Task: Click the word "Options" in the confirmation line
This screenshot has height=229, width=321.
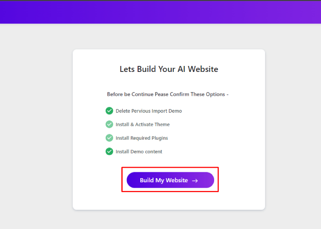Action: (215, 94)
